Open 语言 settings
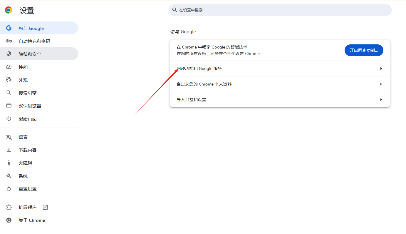 (x=39, y=137)
